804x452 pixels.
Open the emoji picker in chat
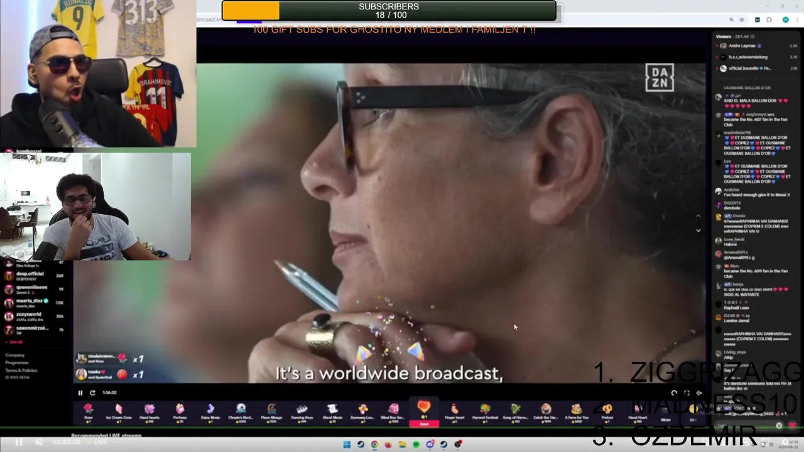[x=780, y=426]
